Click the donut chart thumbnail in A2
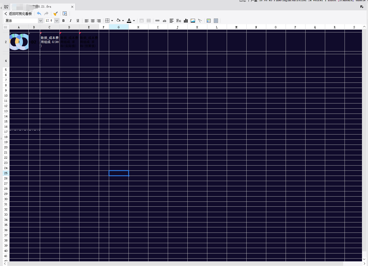 pyautogui.click(x=19, y=42)
